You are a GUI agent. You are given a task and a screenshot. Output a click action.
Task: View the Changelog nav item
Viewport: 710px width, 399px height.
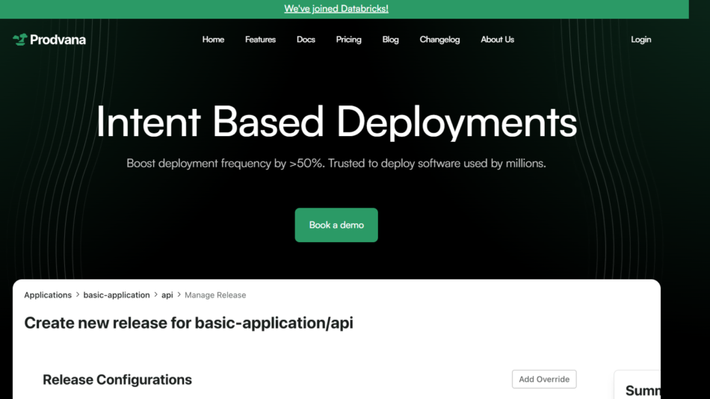(439, 40)
